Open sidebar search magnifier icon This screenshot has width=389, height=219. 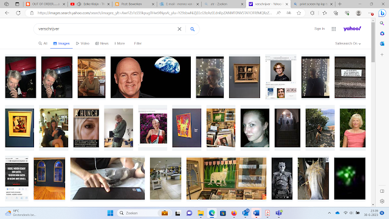tap(382, 23)
